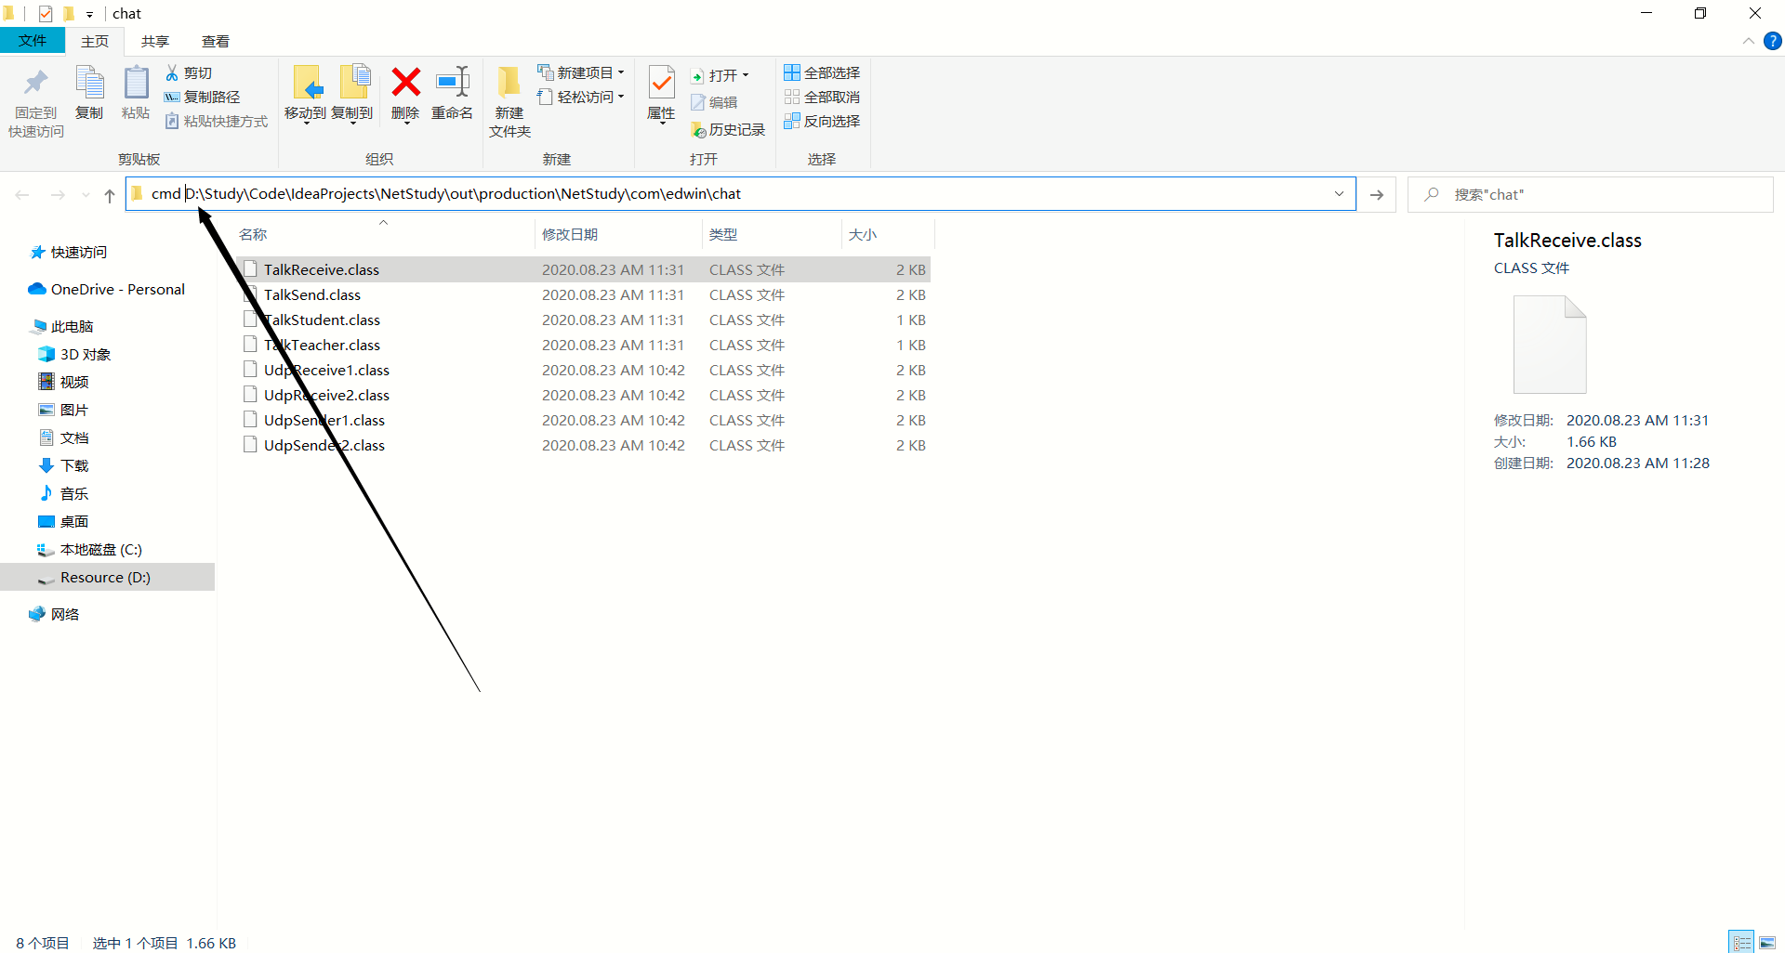Click the New folder (新建文件夹) icon
This screenshot has height=953, width=1785.
pos(509,83)
